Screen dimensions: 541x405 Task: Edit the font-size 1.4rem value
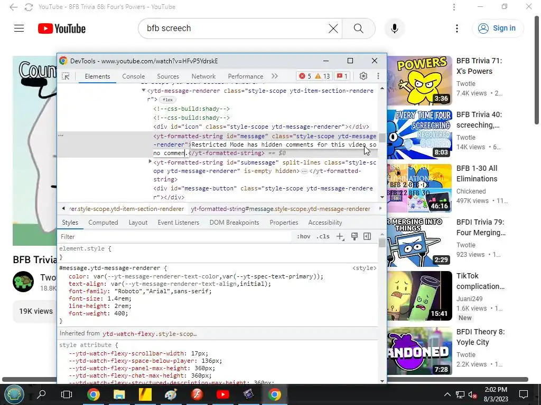click(x=119, y=298)
